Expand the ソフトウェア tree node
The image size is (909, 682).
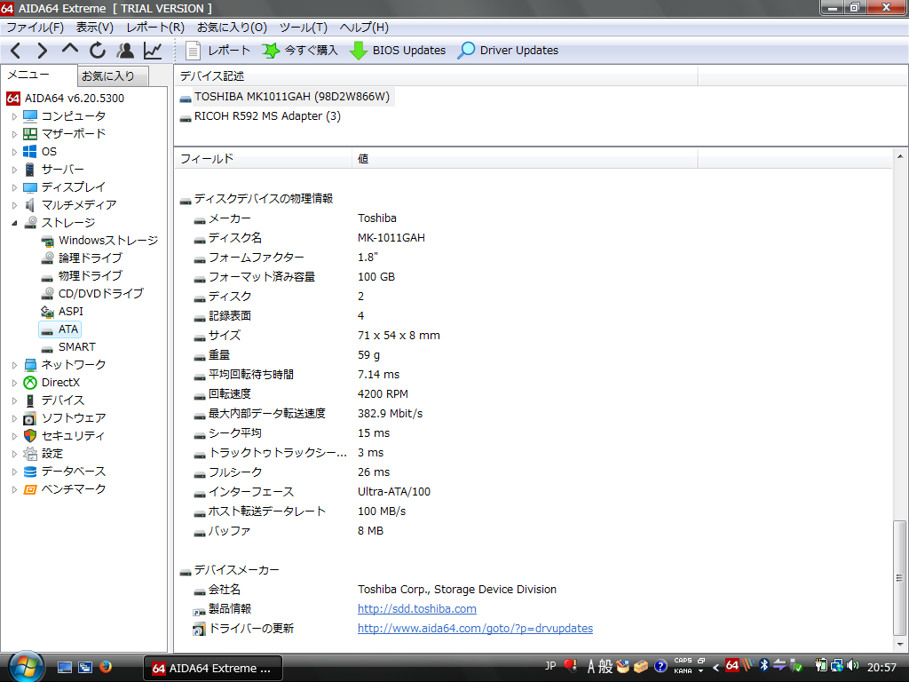[x=14, y=418]
